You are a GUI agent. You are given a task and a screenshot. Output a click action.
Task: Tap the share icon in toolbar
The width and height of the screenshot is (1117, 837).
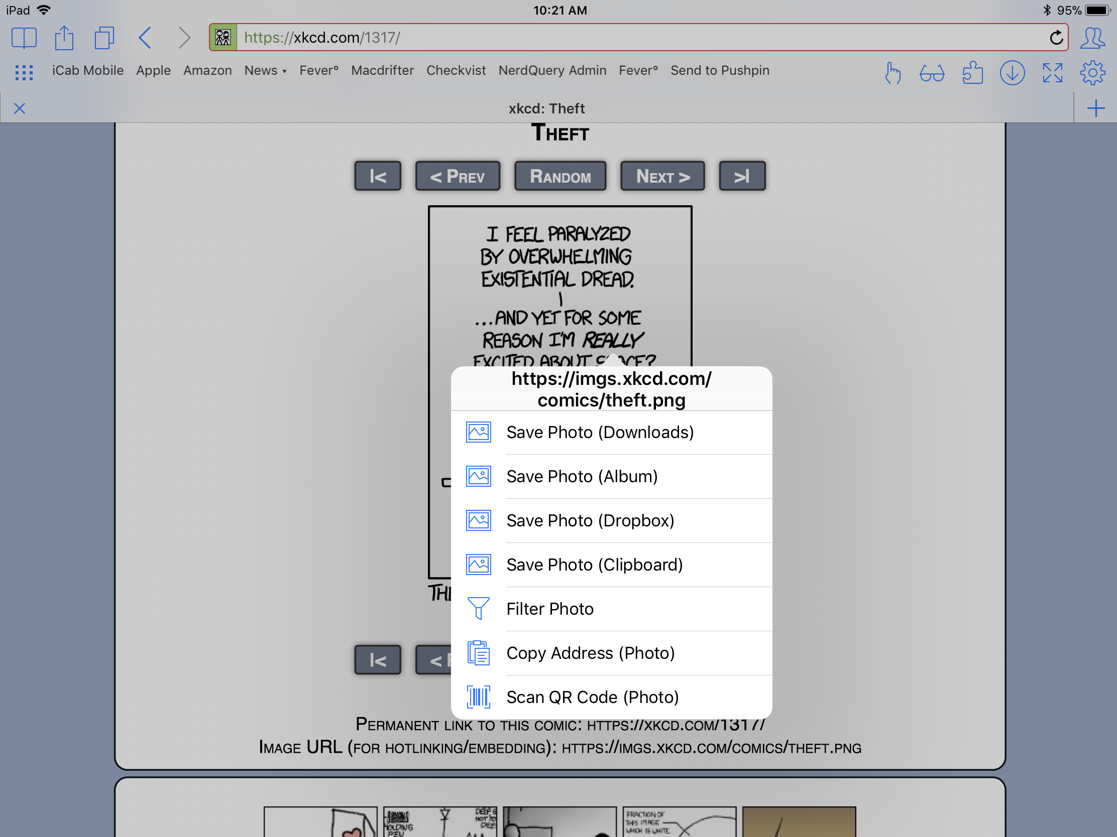pos(64,38)
